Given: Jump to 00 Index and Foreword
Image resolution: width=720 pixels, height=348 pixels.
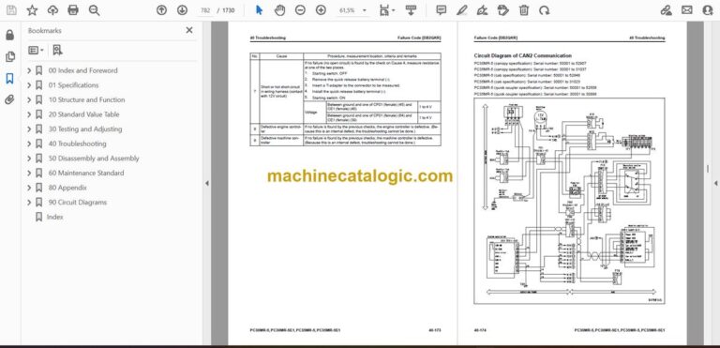Looking at the screenshot, I should coord(82,70).
